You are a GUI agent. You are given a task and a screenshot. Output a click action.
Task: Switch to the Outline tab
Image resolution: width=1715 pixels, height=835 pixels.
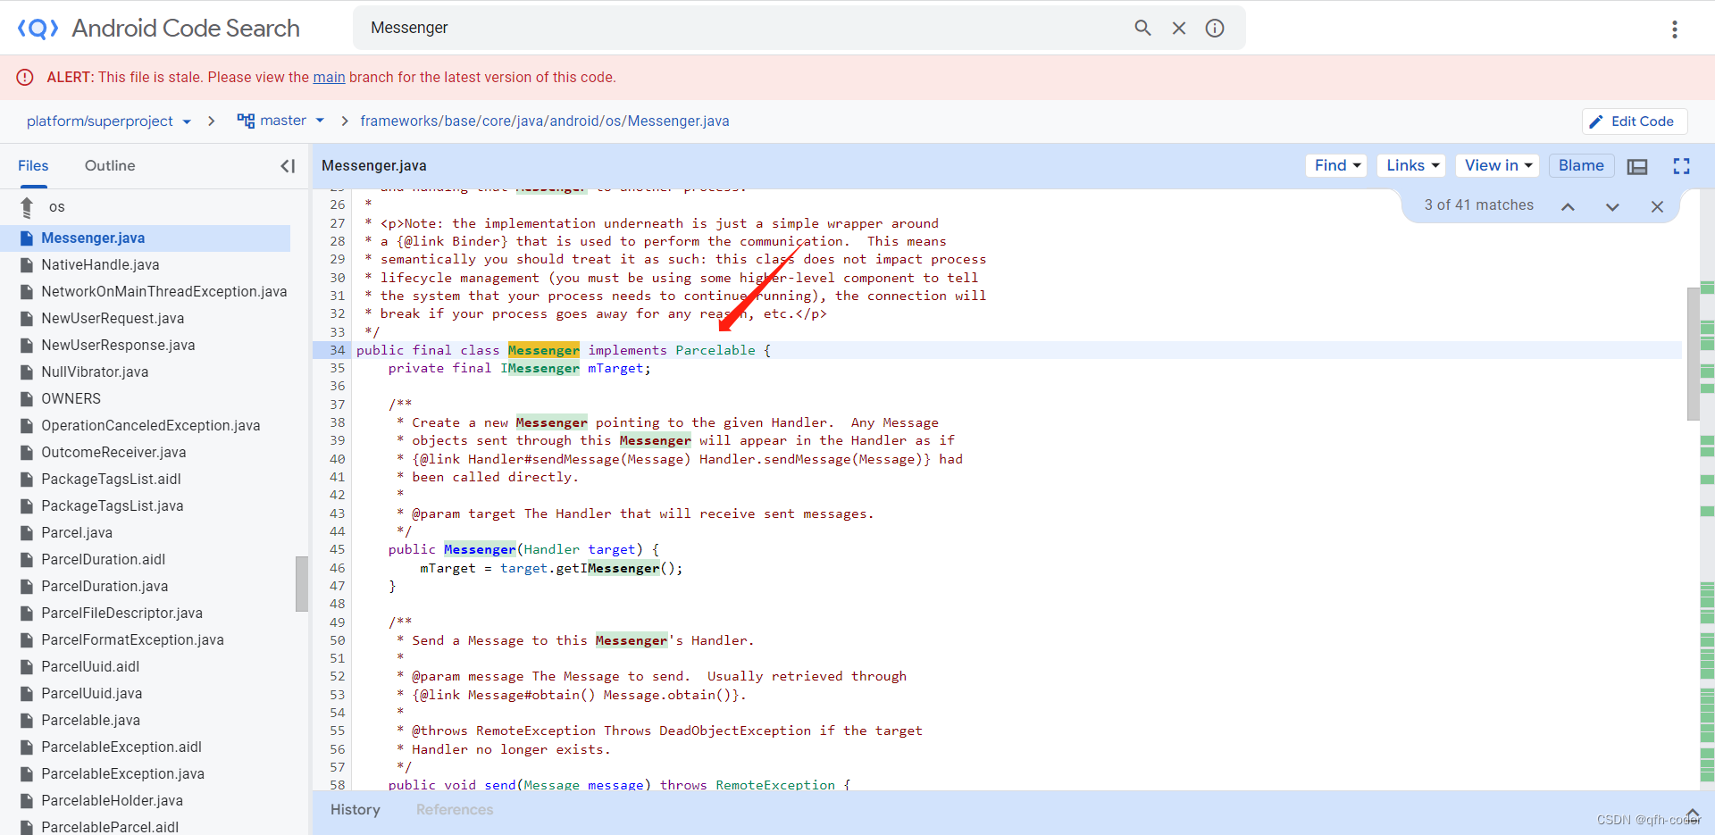(x=110, y=166)
